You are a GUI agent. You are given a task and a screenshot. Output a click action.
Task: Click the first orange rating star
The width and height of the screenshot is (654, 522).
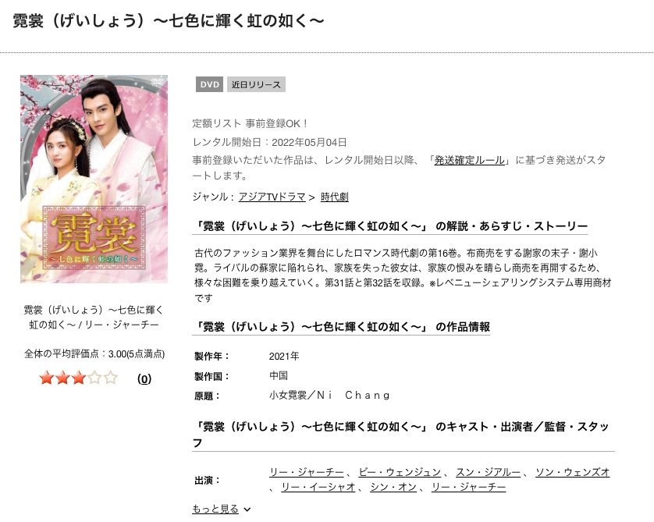click(46, 378)
